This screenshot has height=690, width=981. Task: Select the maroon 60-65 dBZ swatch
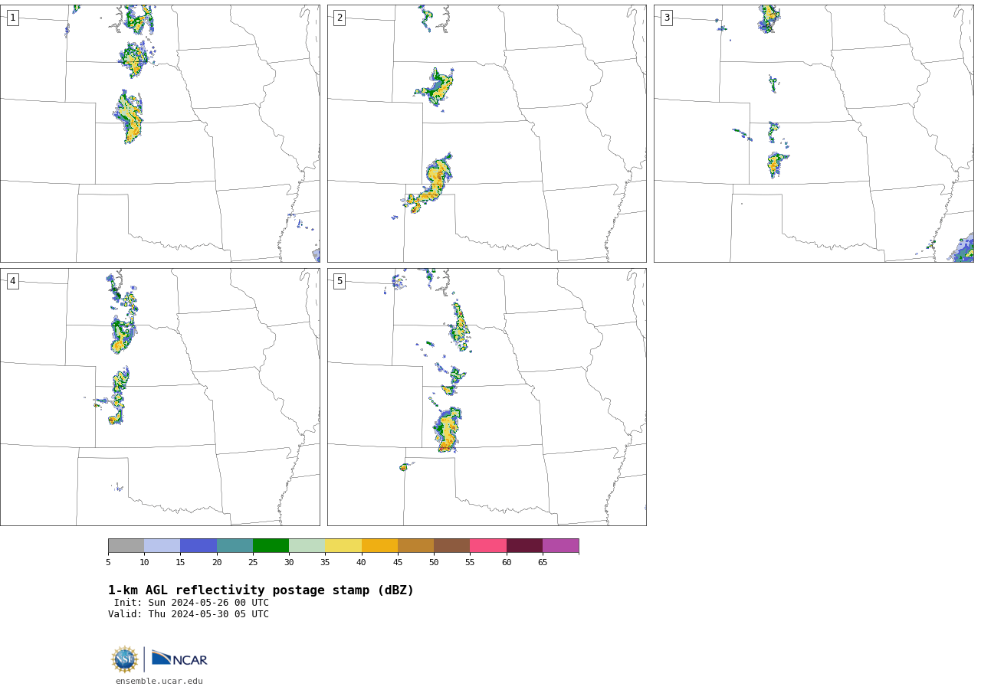point(524,546)
